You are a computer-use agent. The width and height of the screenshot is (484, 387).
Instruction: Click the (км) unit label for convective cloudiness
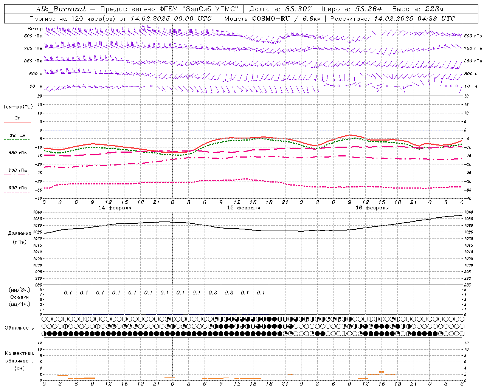point(19,368)
